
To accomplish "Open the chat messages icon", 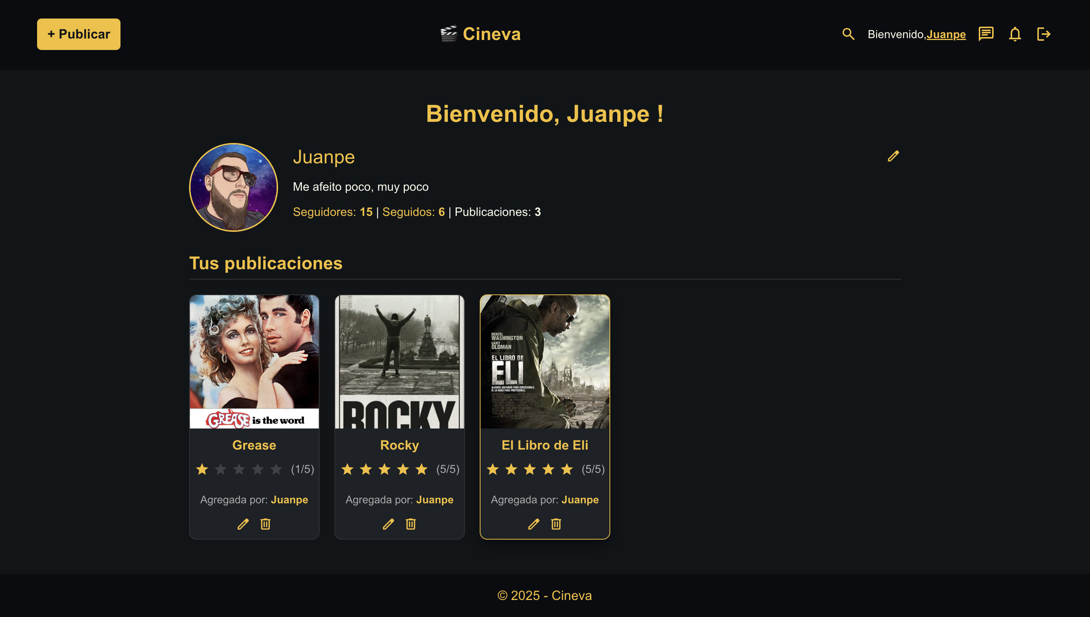I will coord(986,34).
